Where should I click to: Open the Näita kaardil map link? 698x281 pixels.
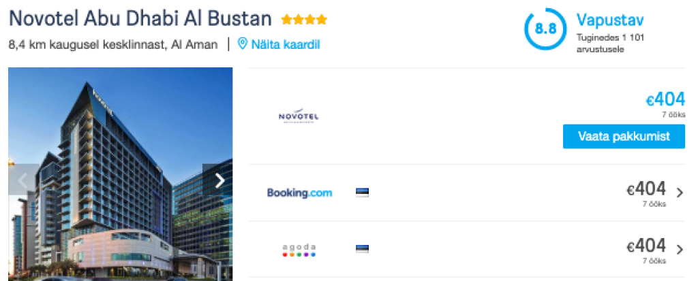(285, 45)
